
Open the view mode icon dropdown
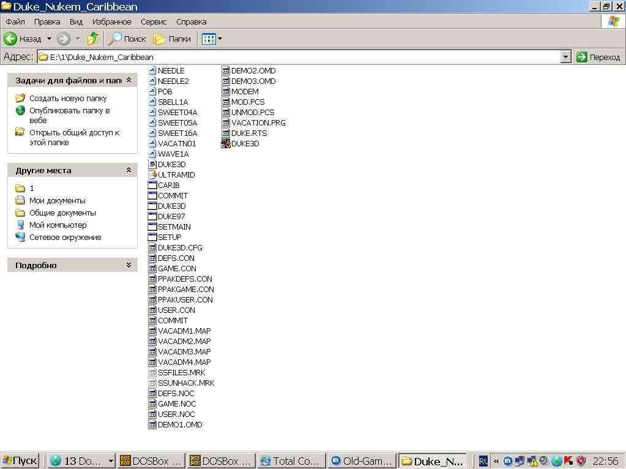pos(212,39)
